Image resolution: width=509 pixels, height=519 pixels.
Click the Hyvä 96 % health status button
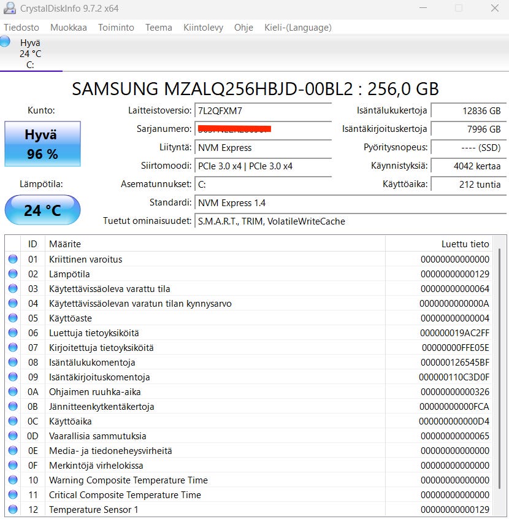(42, 144)
